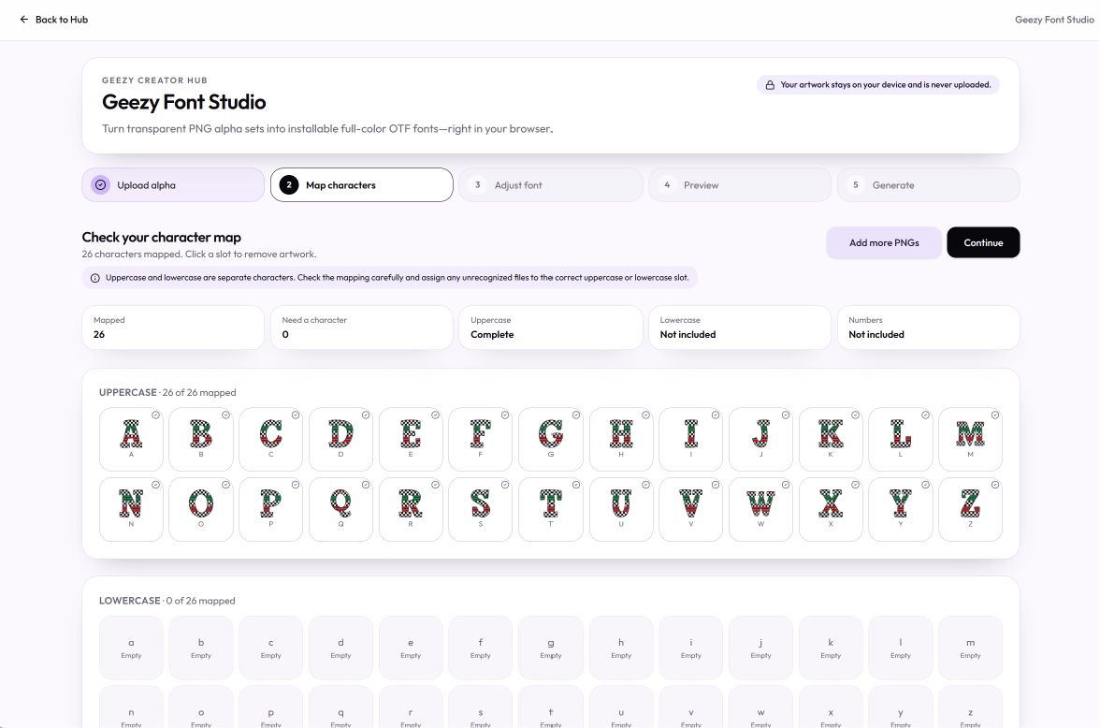Click the Geezy Font Studio header text
Viewport: 1100px width, 728px height.
point(1054,20)
